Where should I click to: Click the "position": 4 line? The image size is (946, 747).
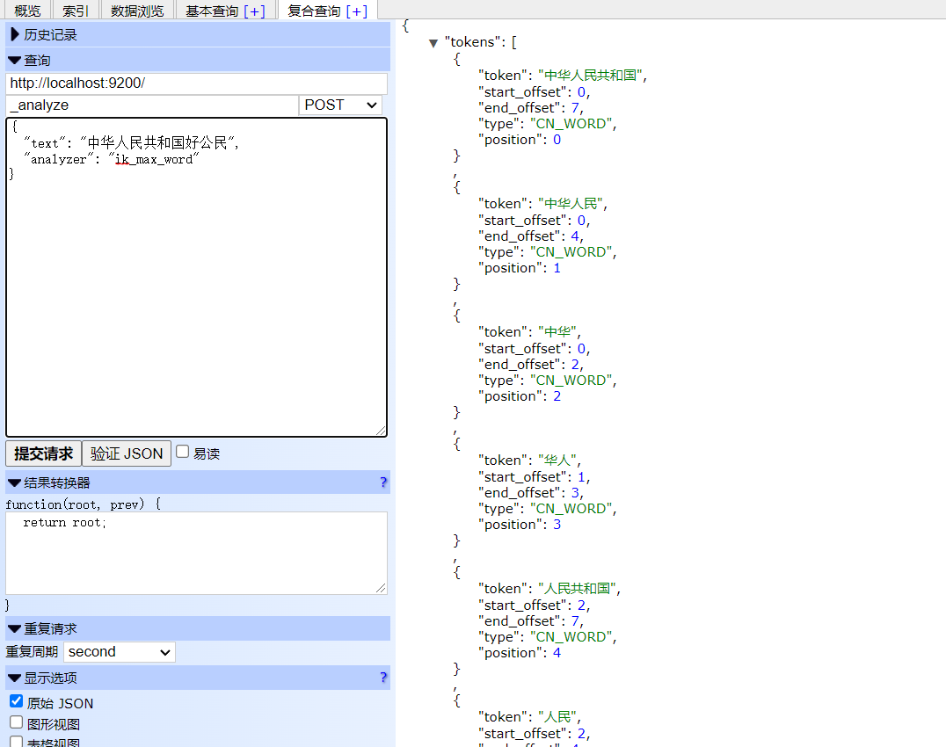click(520, 653)
